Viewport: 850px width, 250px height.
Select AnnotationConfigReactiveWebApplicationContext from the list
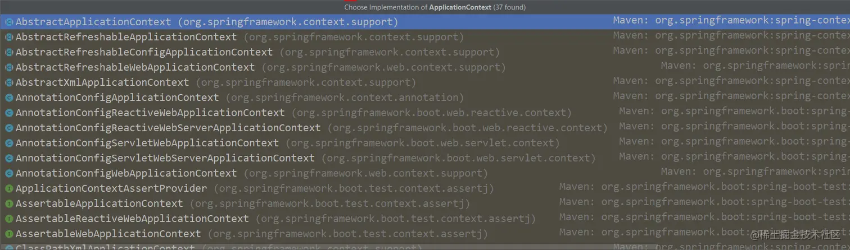tap(150, 113)
